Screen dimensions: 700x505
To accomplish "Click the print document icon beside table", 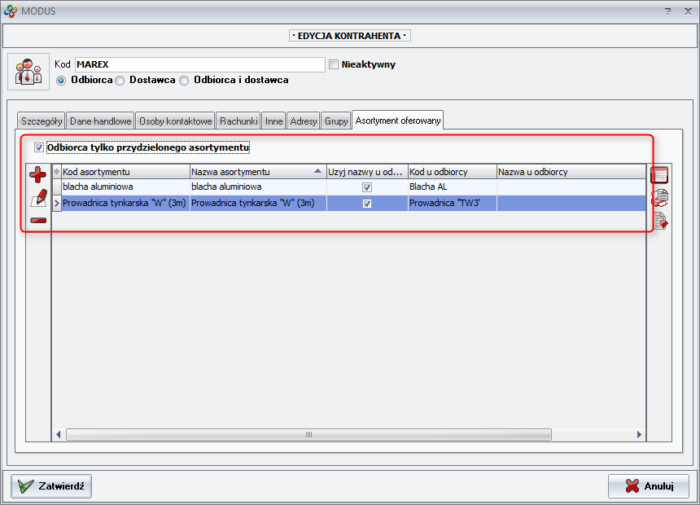I will 659,198.
